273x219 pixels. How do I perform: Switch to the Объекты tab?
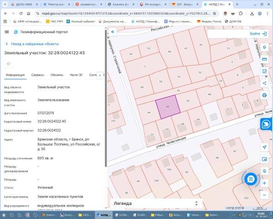[x=57, y=75]
